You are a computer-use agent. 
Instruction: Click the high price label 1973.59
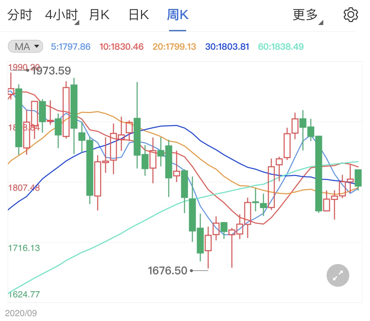tap(51, 71)
